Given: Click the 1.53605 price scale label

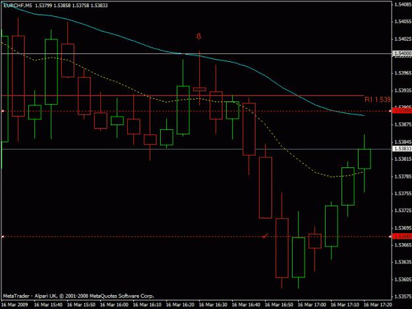Looking at the screenshot, I should click(x=403, y=279).
